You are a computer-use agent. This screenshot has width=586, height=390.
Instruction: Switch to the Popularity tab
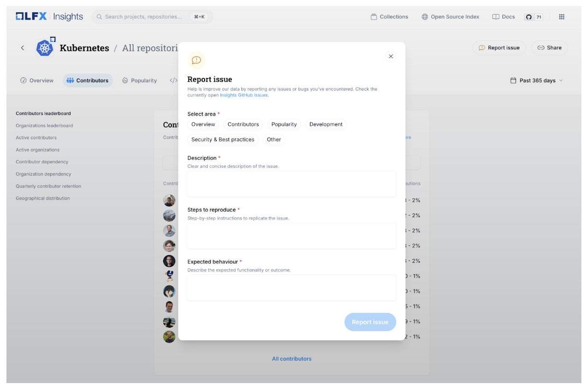pos(140,81)
